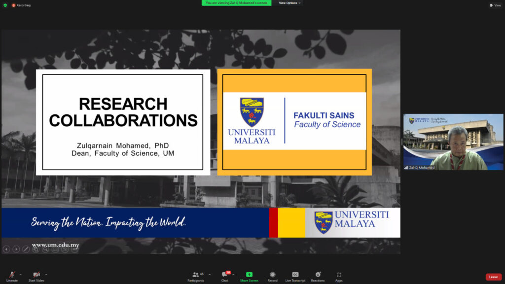Click the green Share Screen icon

pyautogui.click(x=249, y=275)
